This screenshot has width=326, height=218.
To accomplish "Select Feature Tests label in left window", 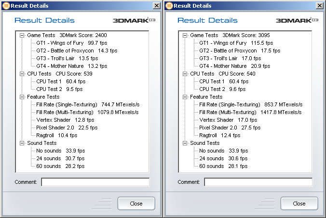I will tap(43, 97).
